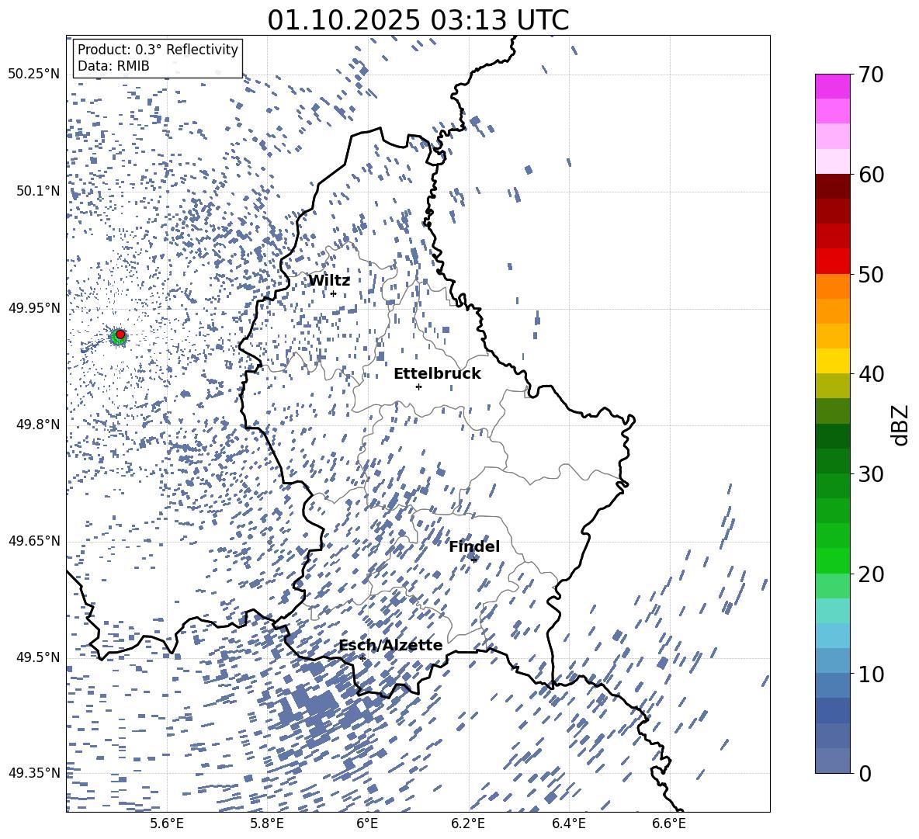Screen dimensions: 919x839
Task: Click the 49.35°N latitude label
Action: tap(34, 773)
